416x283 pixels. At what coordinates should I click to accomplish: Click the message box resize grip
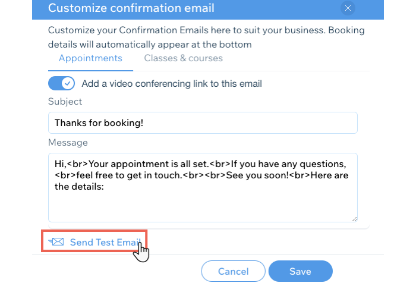(x=354, y=219)
